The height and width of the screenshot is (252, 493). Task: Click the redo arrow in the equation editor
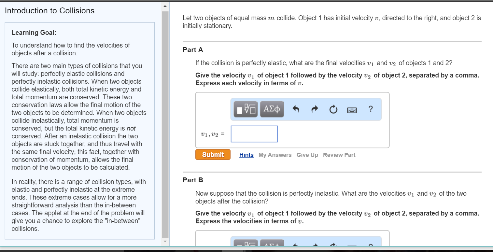pyautogui.click(x=315, y=109)
